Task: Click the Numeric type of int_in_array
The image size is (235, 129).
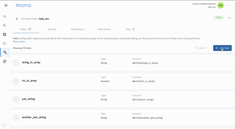Action: pos(105,81)
